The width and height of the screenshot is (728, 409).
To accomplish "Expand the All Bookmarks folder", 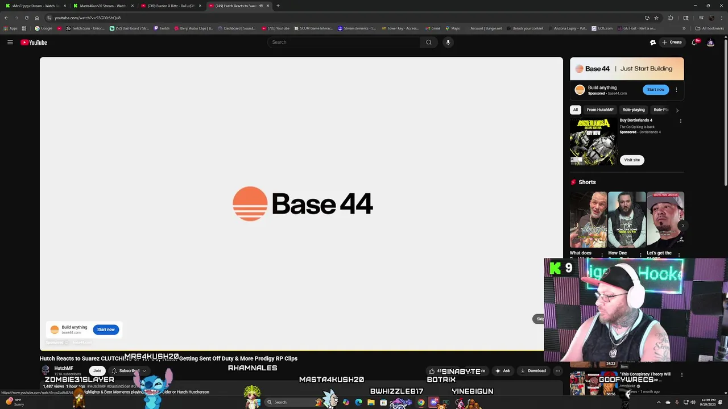I will tap(710, 28).
